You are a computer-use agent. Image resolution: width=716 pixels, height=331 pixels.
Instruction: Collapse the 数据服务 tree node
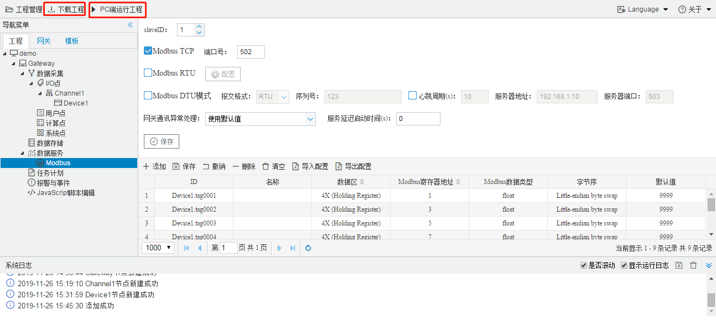tap(22, 153)
